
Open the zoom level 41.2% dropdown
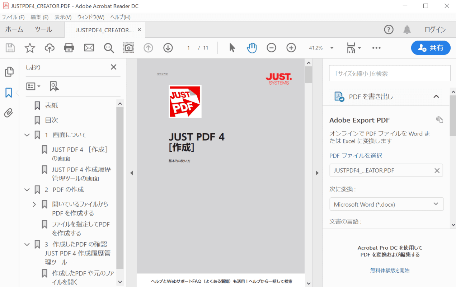(x=332, y=48)
